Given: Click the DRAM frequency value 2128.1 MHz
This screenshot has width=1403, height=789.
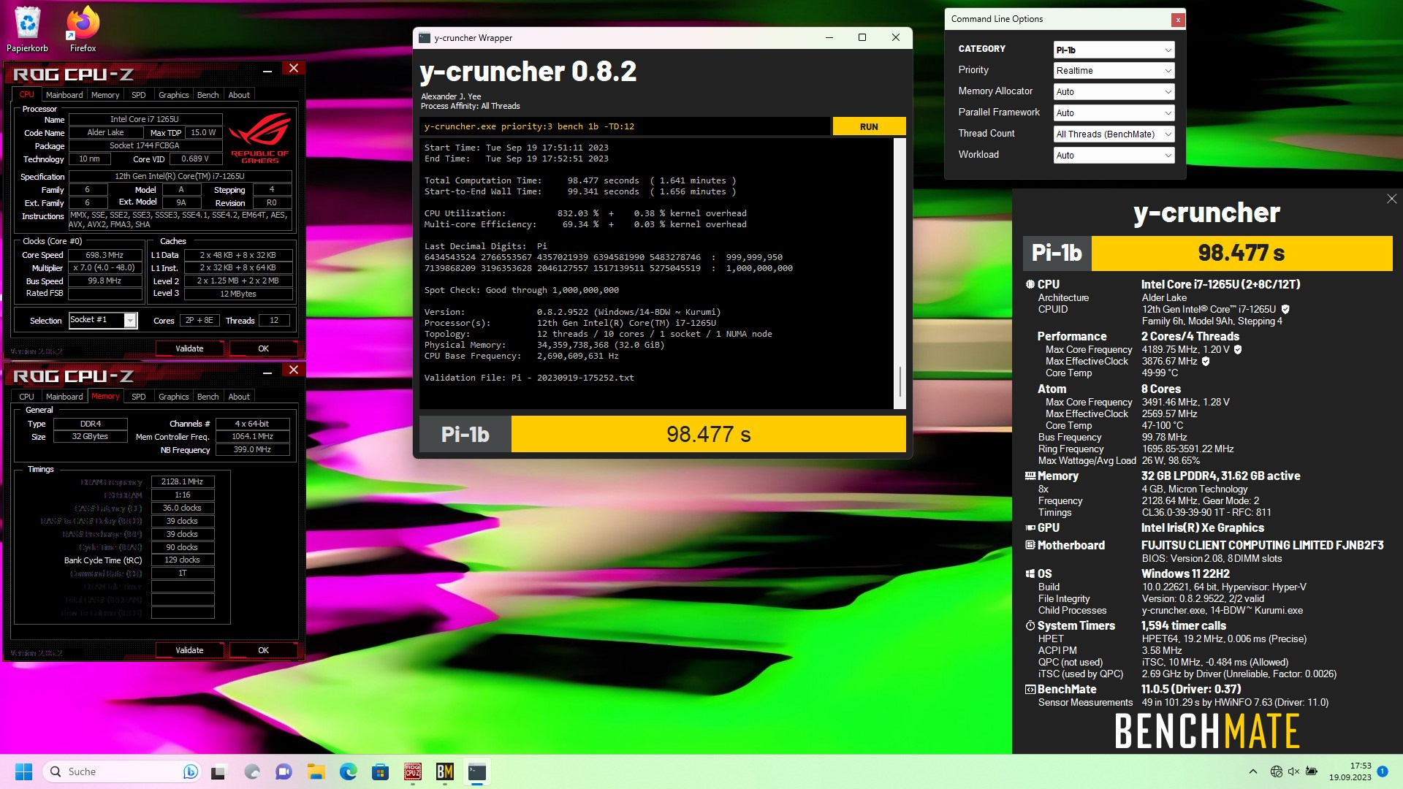Looking at the screenshot, I should click(x=183, y=481).
